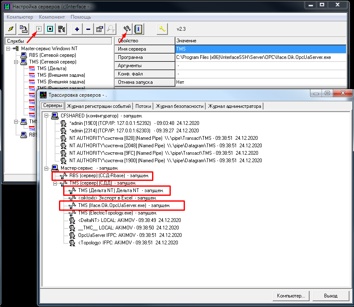
Task: Switch to Журнал регистрации событий tab
Action: pos(99,106)
